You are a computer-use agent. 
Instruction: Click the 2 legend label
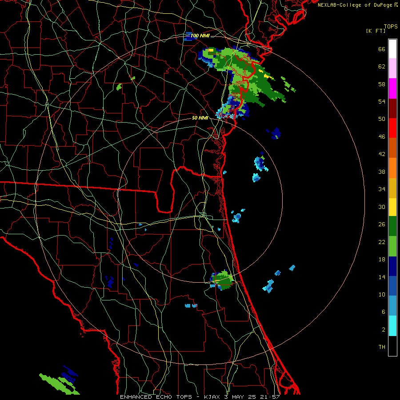point(384,330)
